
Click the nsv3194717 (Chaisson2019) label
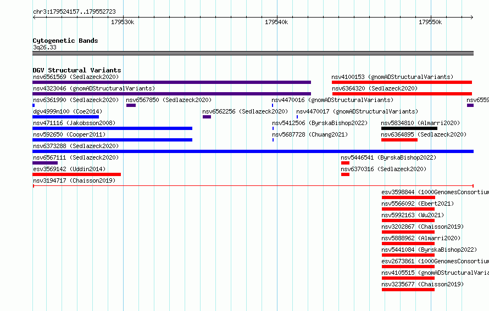point(74,180)
